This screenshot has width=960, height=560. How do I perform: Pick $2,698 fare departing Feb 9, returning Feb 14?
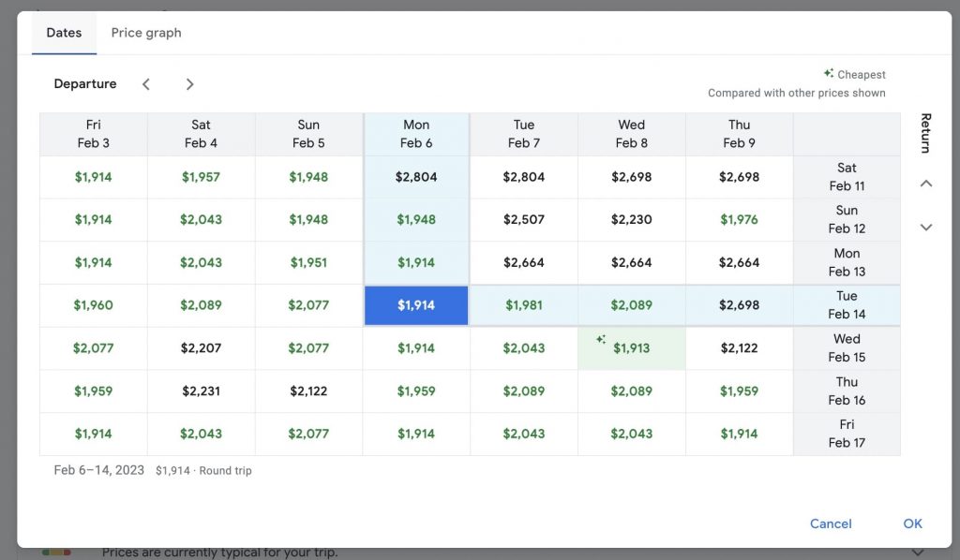point(739,305)
